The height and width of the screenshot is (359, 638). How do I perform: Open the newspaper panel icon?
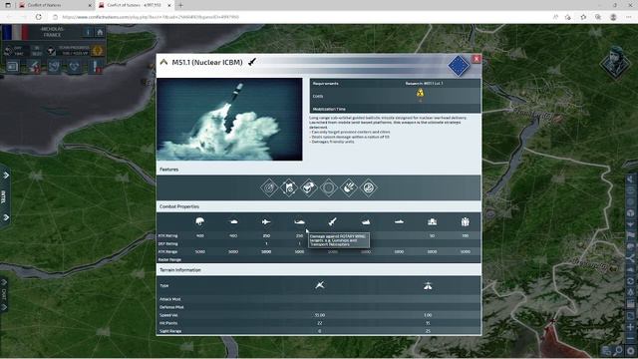(12, 66)
